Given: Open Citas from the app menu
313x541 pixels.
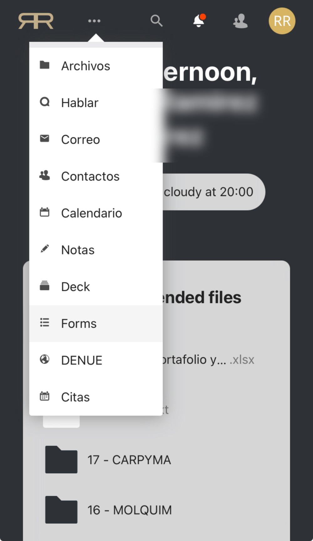Looking at the screenshot, I should pyautogui.click(x=75, y=397).
